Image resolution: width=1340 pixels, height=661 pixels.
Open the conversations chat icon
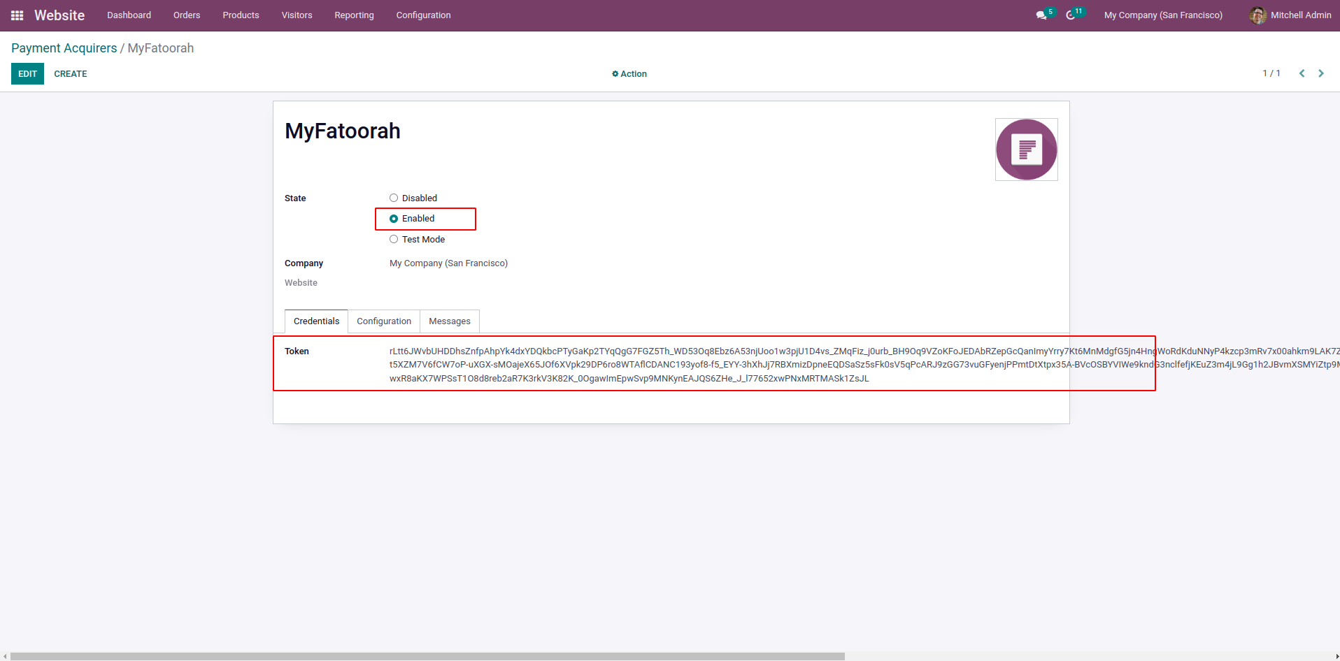[1041, 15]
